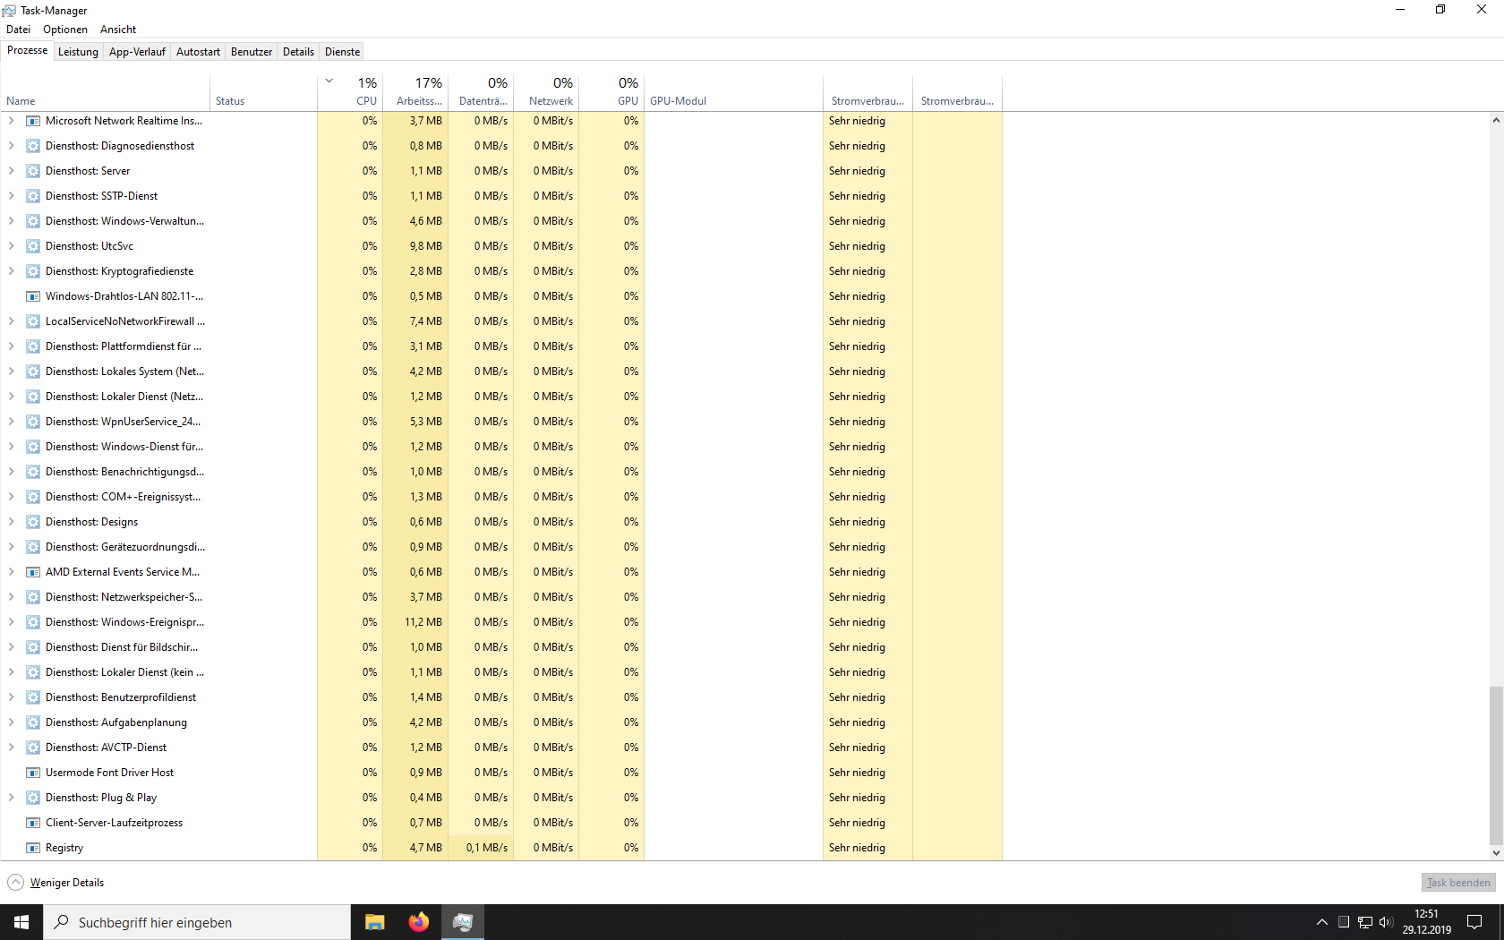Collapse view with Weniger Details
The image size is (1504, 940).
pyautogui.click(x=56, y=883)
